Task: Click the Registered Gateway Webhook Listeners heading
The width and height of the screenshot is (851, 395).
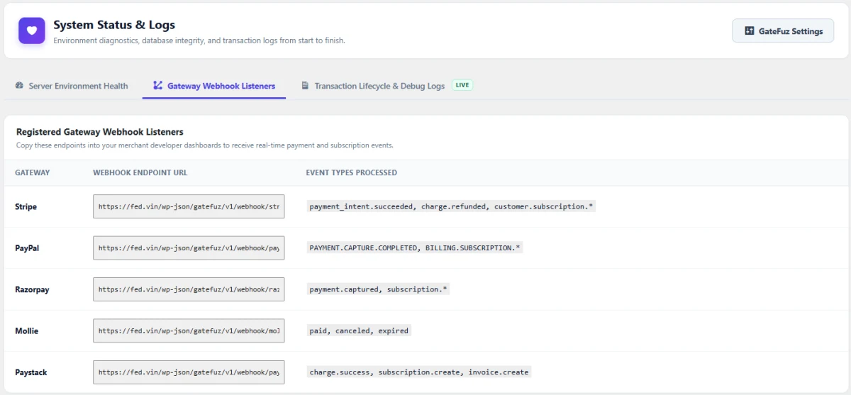Action: coord(100,132)
